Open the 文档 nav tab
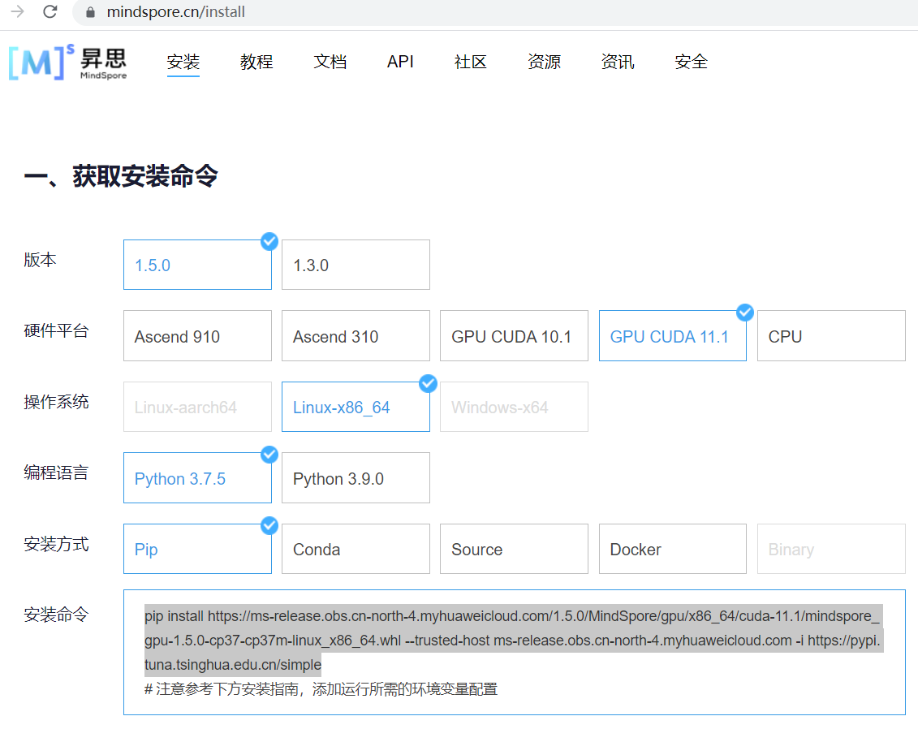Image resolution: width=918 pixels, height=742 pixels. 330,62
